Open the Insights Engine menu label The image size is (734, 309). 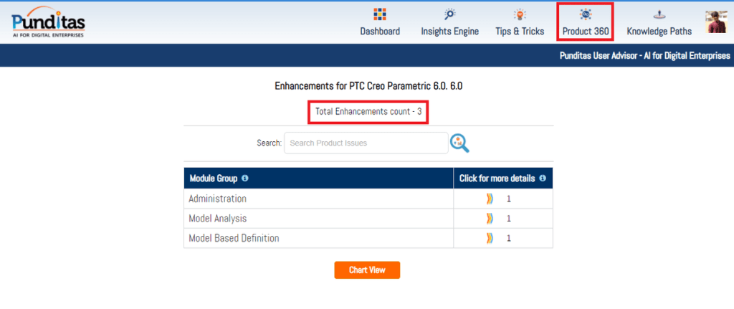[x=449, y=32]
